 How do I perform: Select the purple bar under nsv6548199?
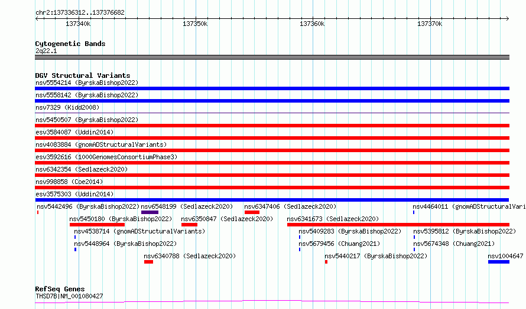coord(150,212)
